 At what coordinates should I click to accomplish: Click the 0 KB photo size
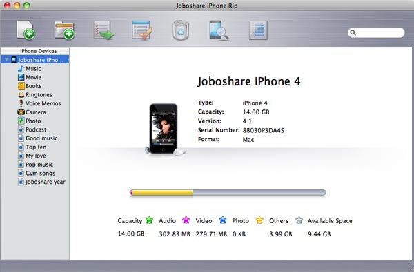[x=239, y=234]
